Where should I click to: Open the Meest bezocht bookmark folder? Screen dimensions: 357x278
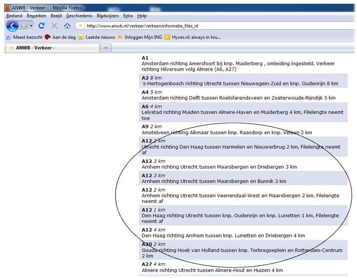[x=24, y=37]
